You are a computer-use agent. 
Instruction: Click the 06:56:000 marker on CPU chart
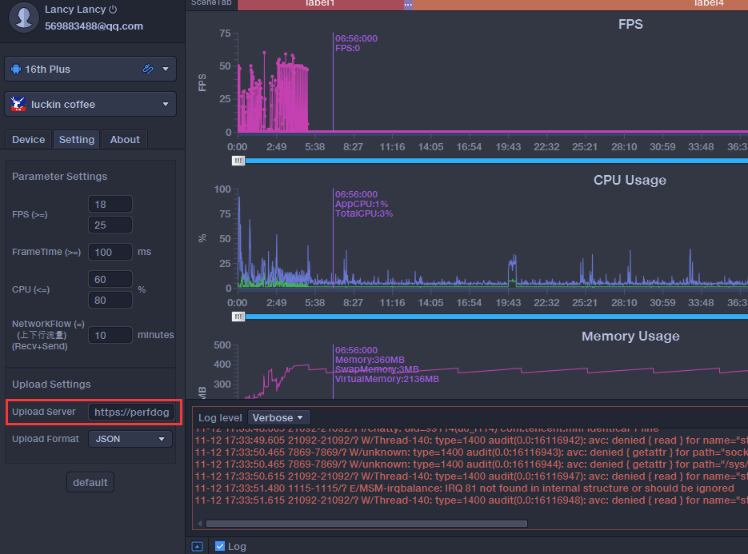(356, 194)
